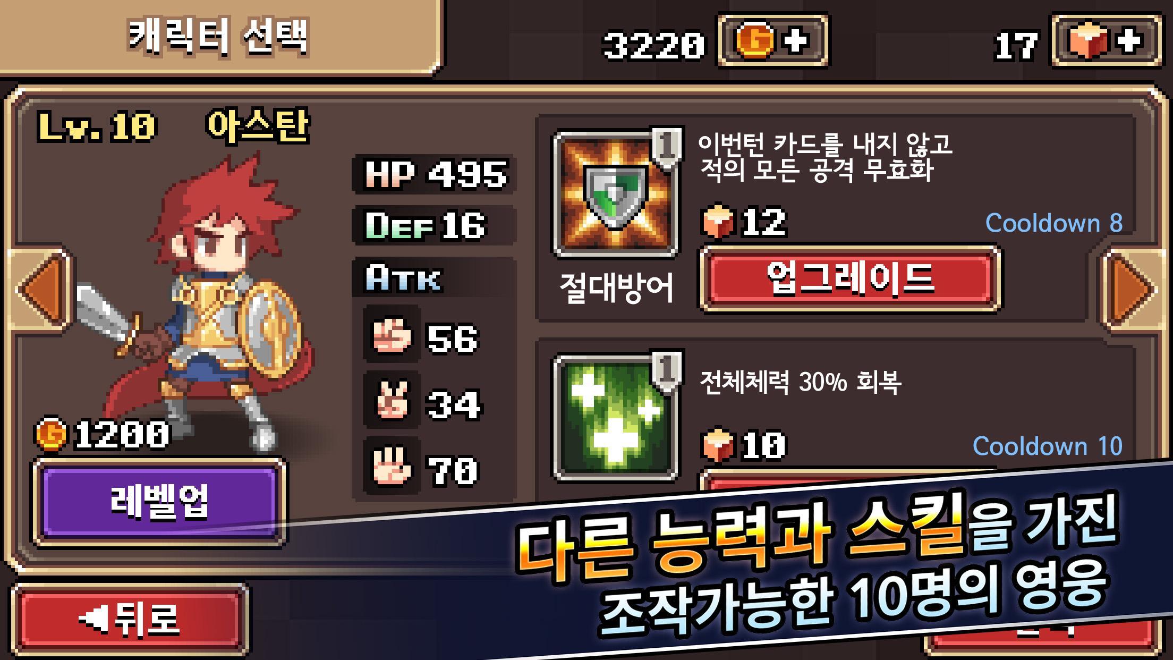The image size is (1173, 660).
Task: Tap the add cube gems button
Action: pyautogui.click(x=1107, y=41)
